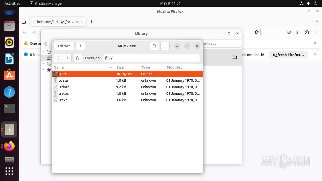Screen dimensions: 322x181
Task: Open the system menu network icon
Action: tap(301, 3)
